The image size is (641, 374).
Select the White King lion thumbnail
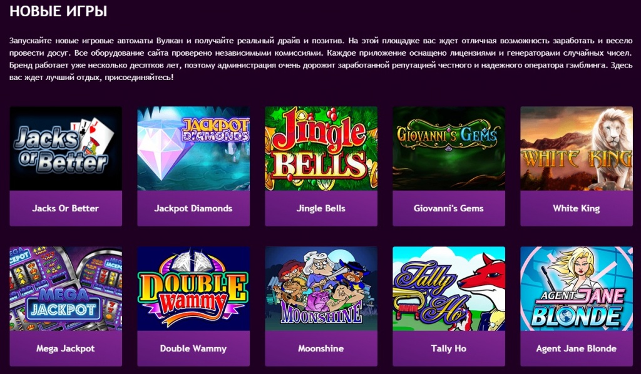[577, 149]
